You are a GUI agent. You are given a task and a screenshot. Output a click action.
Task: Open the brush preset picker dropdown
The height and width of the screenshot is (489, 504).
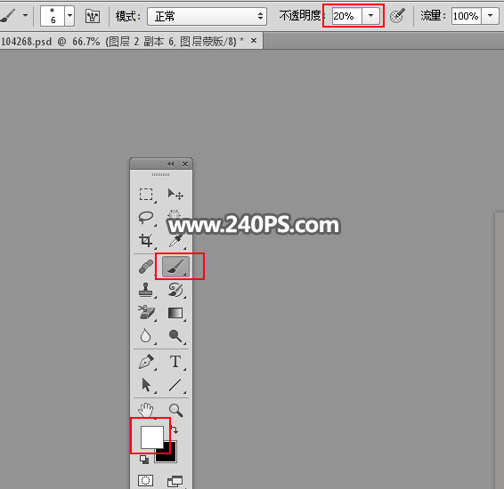[69, 16]
